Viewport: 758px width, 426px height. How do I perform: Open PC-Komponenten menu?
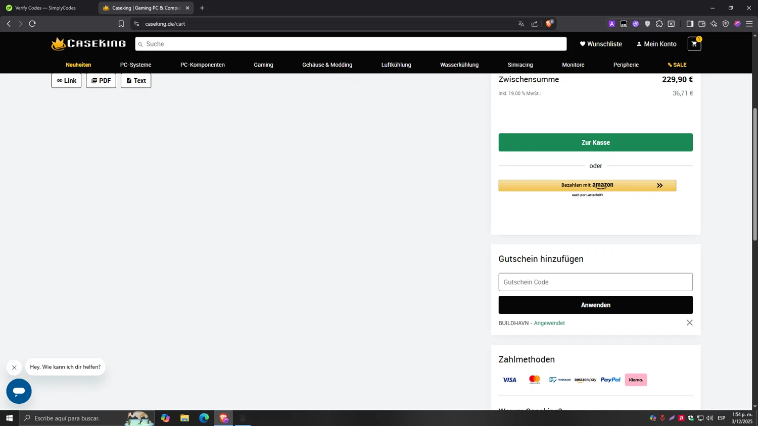click(x=203, y=65)
